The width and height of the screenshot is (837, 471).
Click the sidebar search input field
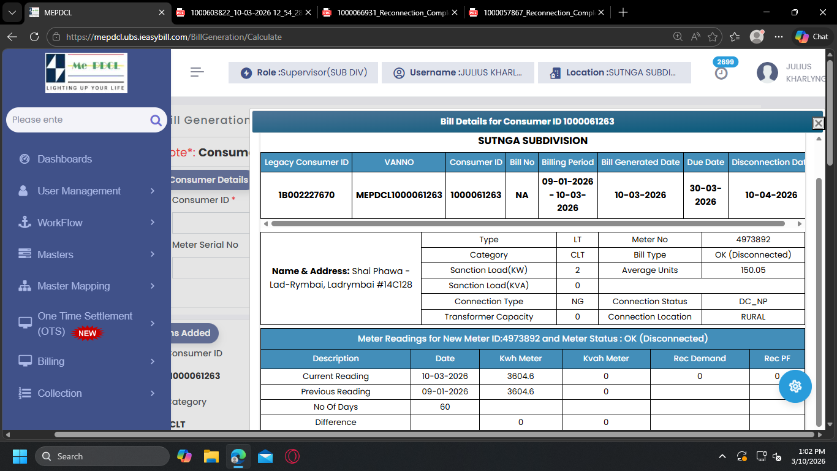point(77,120)
